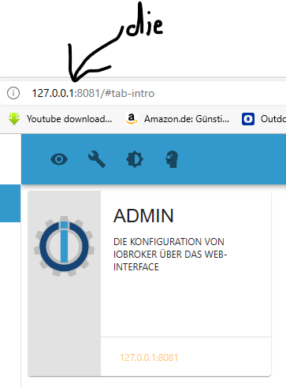Open the Youtube download bookmark
The image size is (286, 387).
(60, 119)
